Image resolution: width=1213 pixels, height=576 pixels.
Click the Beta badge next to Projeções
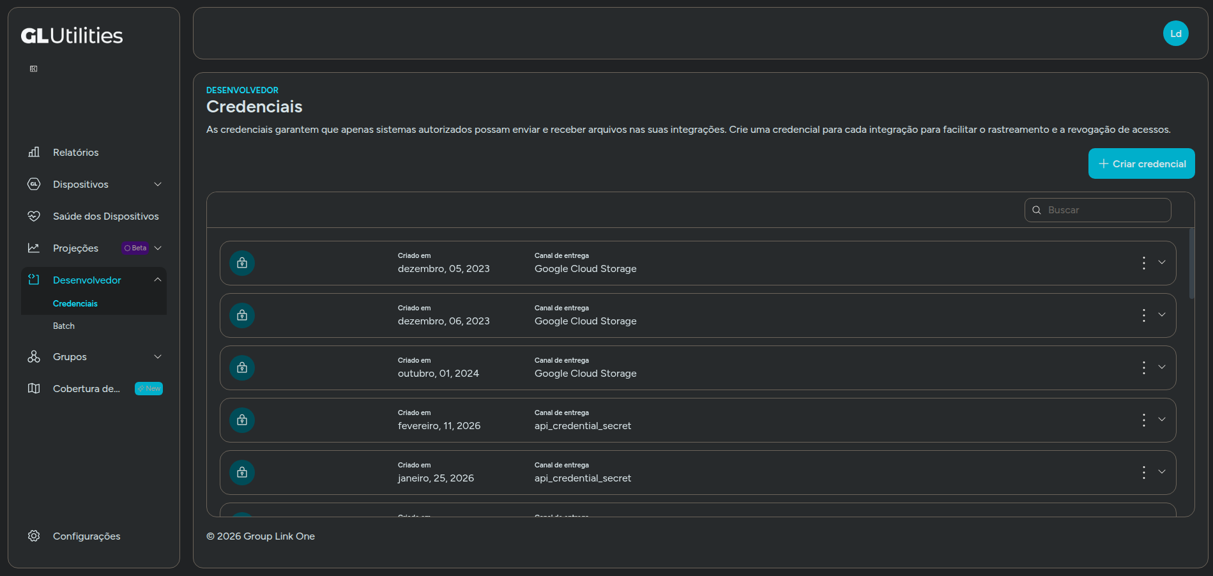135,248
